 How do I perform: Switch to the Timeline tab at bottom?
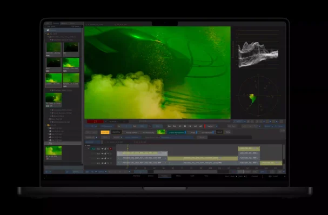coord(164,176)
